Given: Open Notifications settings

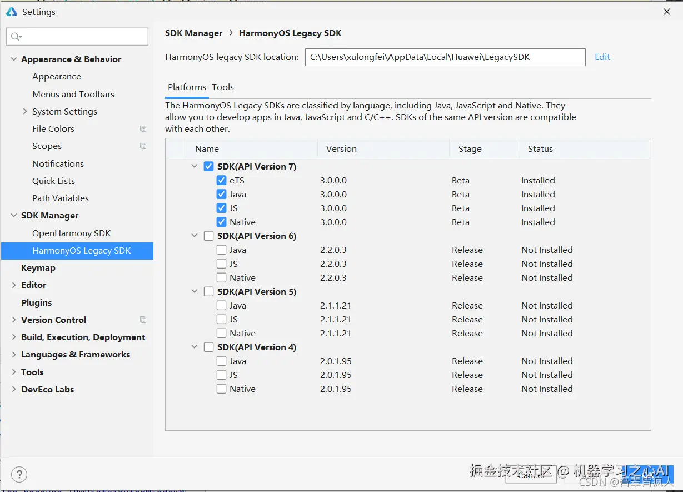Looking at the screenshot, I should point(58,163).
